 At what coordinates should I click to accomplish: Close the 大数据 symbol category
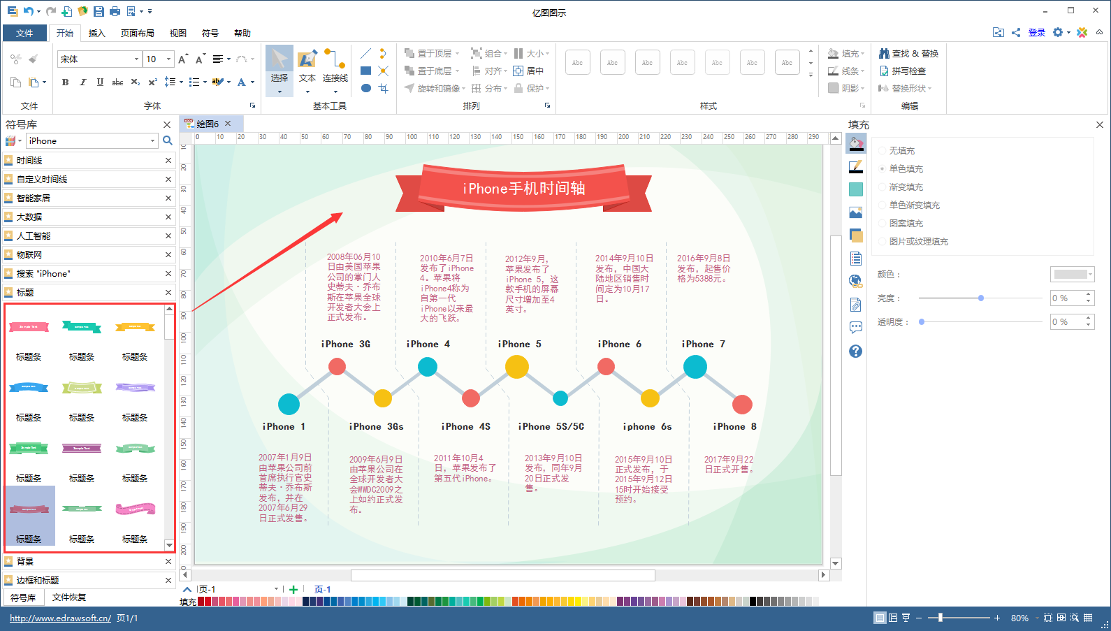(168, 217)
